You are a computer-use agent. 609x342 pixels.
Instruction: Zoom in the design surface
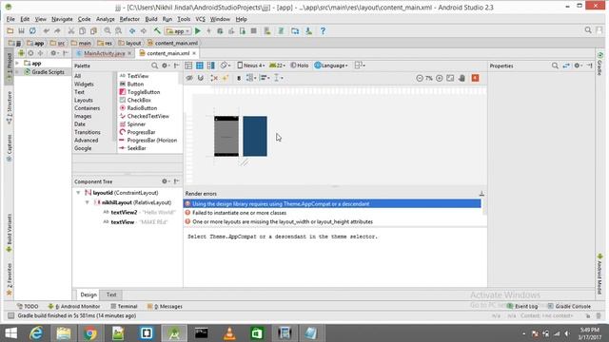tap(440, 78)
